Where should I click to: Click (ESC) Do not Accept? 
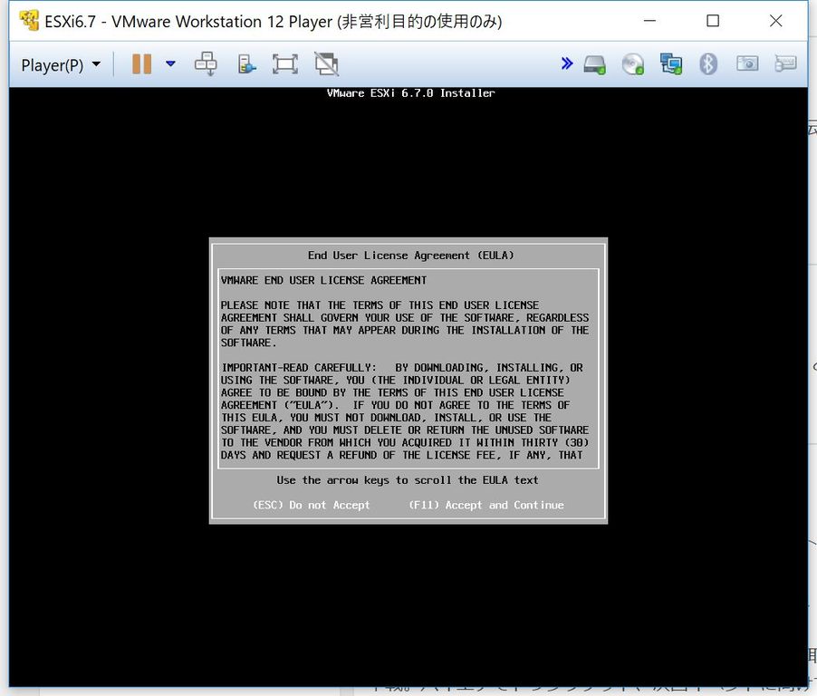(x=311, y=505)
